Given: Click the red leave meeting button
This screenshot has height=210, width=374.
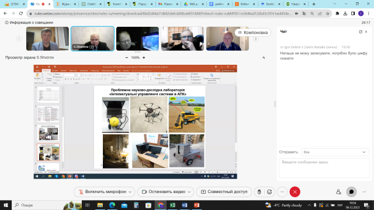Looking at the screenshot, I should click(295, 192).
